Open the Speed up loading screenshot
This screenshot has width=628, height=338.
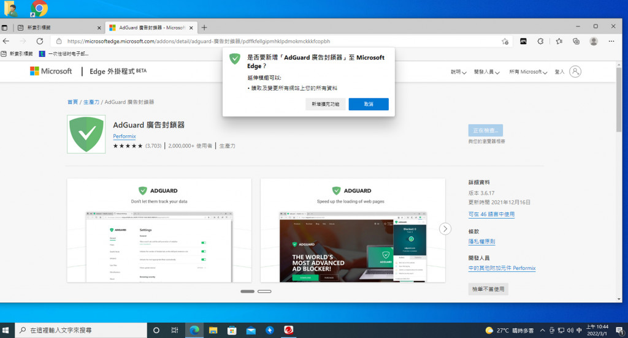(353, 230)
